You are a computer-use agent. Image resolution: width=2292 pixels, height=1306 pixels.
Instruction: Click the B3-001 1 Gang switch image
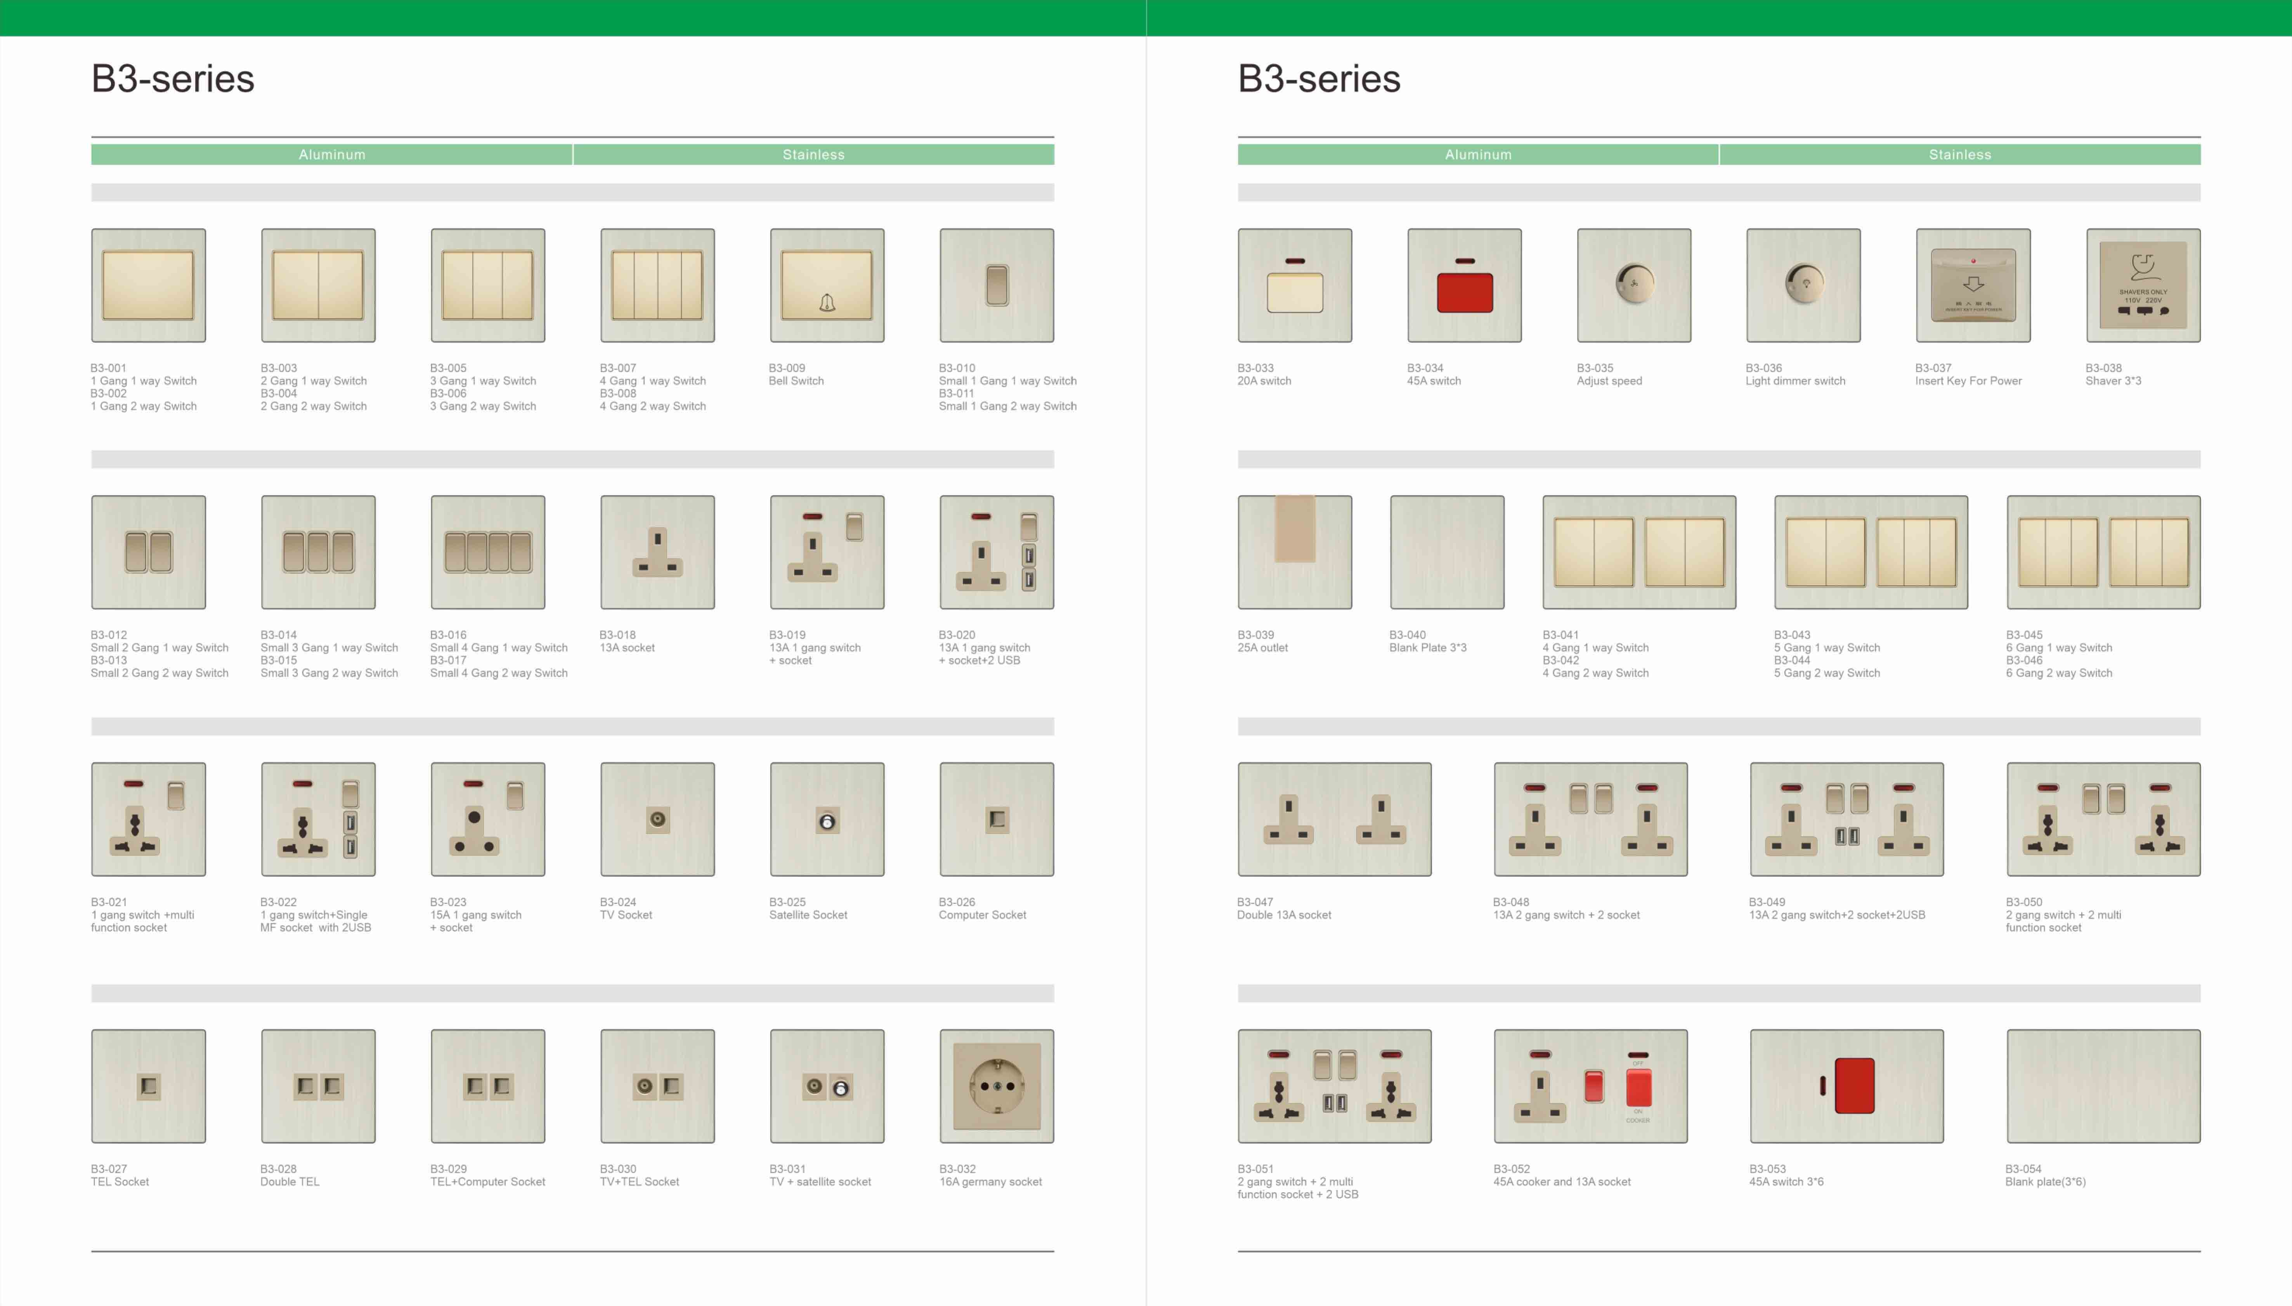point(148,285)
